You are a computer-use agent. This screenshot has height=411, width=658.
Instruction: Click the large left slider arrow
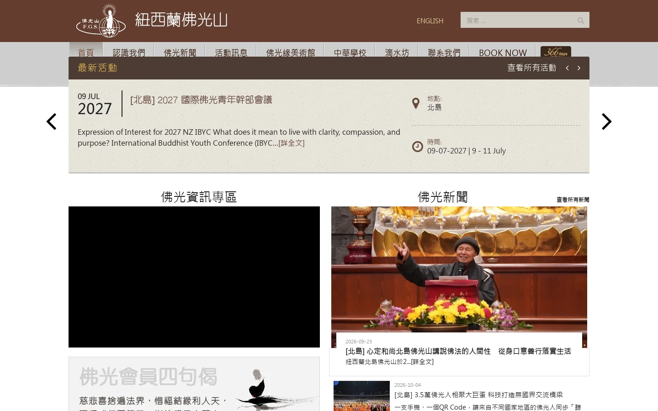click(x=52, y=121)
